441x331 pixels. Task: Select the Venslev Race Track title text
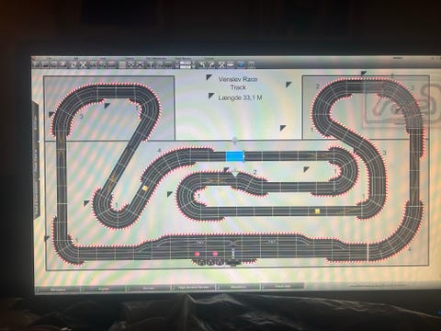[238, 83]
